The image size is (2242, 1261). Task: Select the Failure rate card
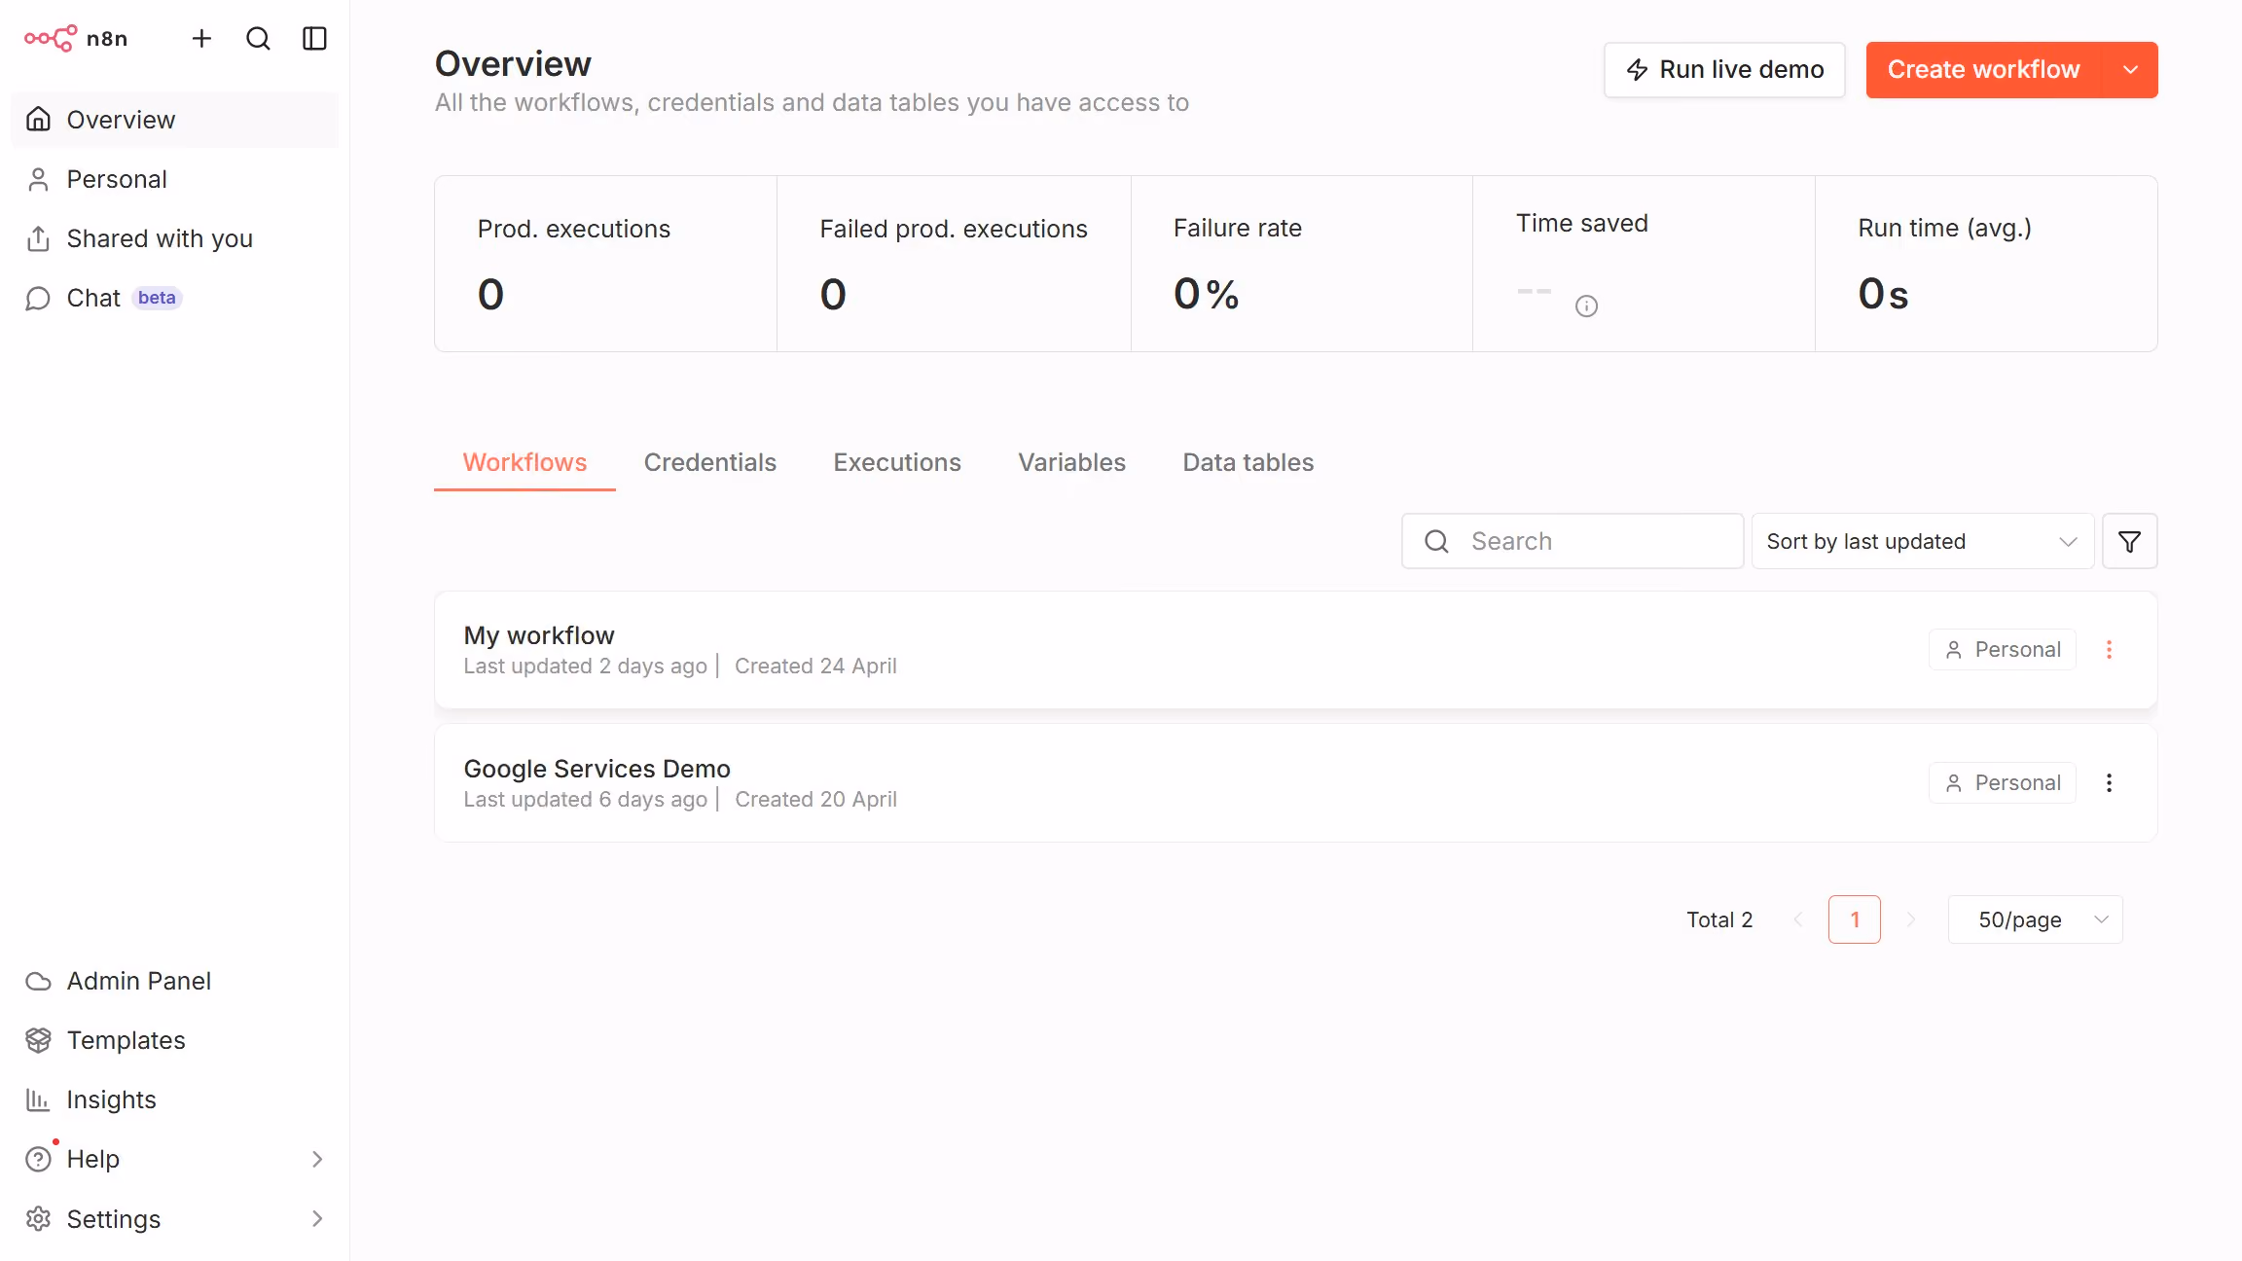(1302, 264)
